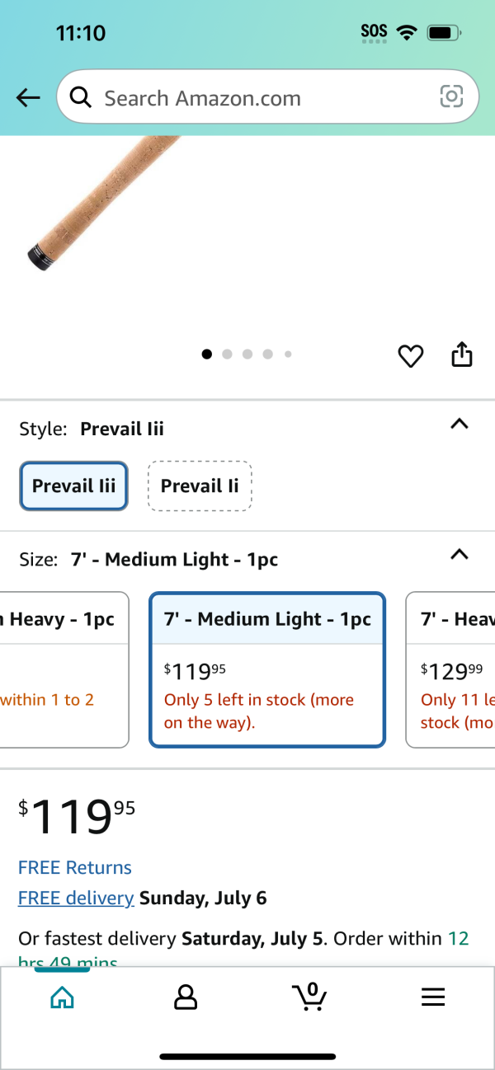View the shopping cart icon
Image resolution: width=495 pixels, height=1070 pixels.
coord(309,997)
